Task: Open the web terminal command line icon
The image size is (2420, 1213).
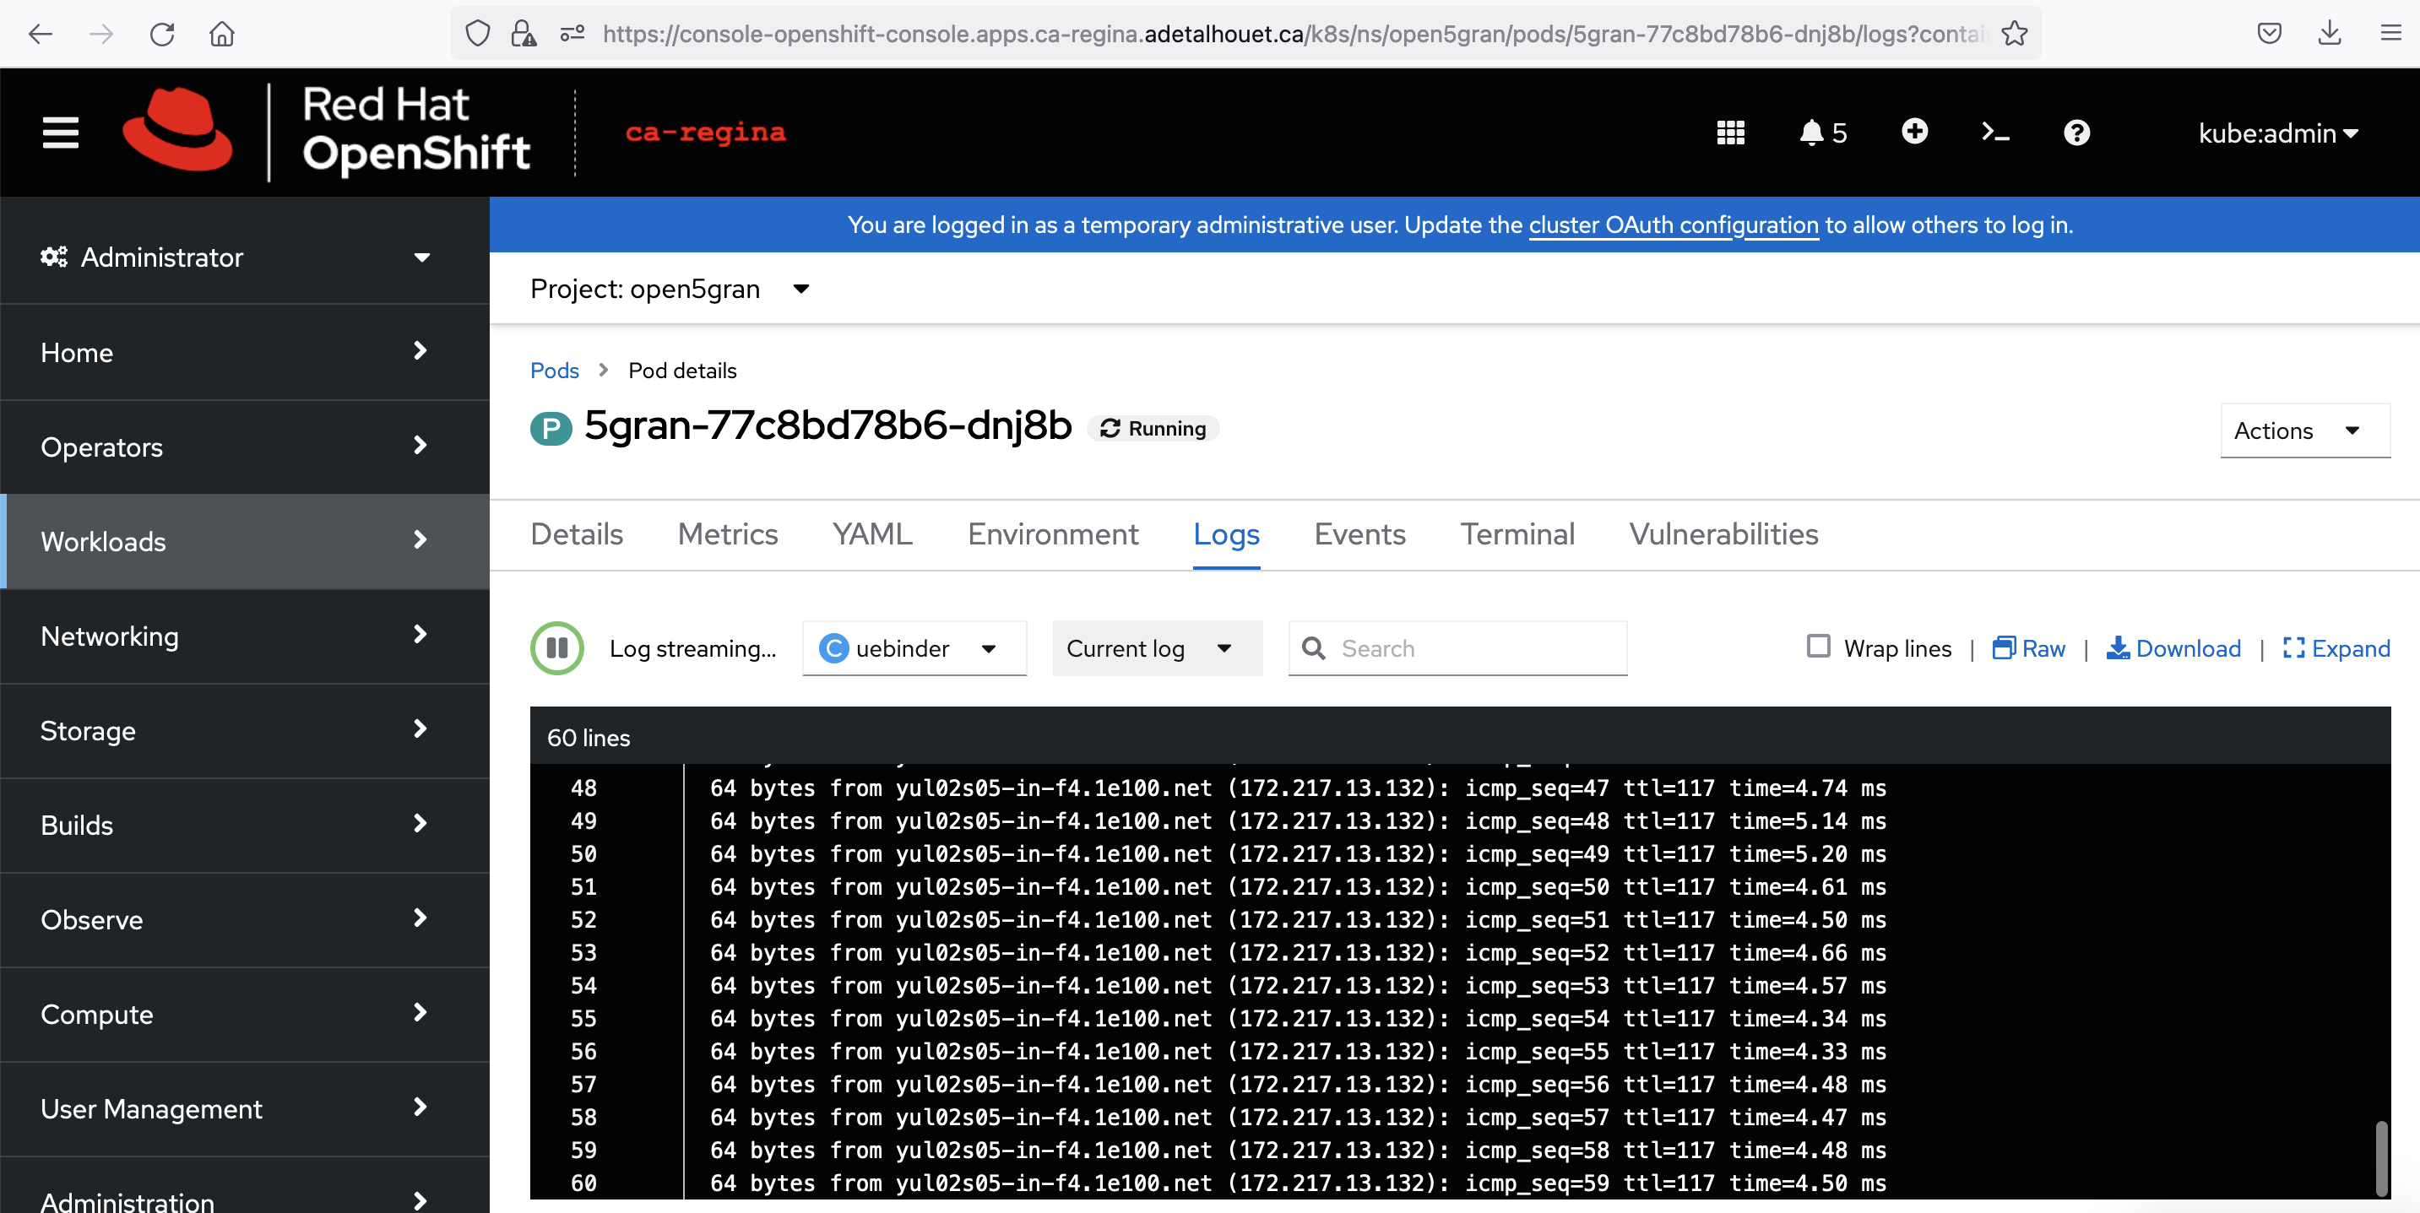Action: pos(1994,133)
